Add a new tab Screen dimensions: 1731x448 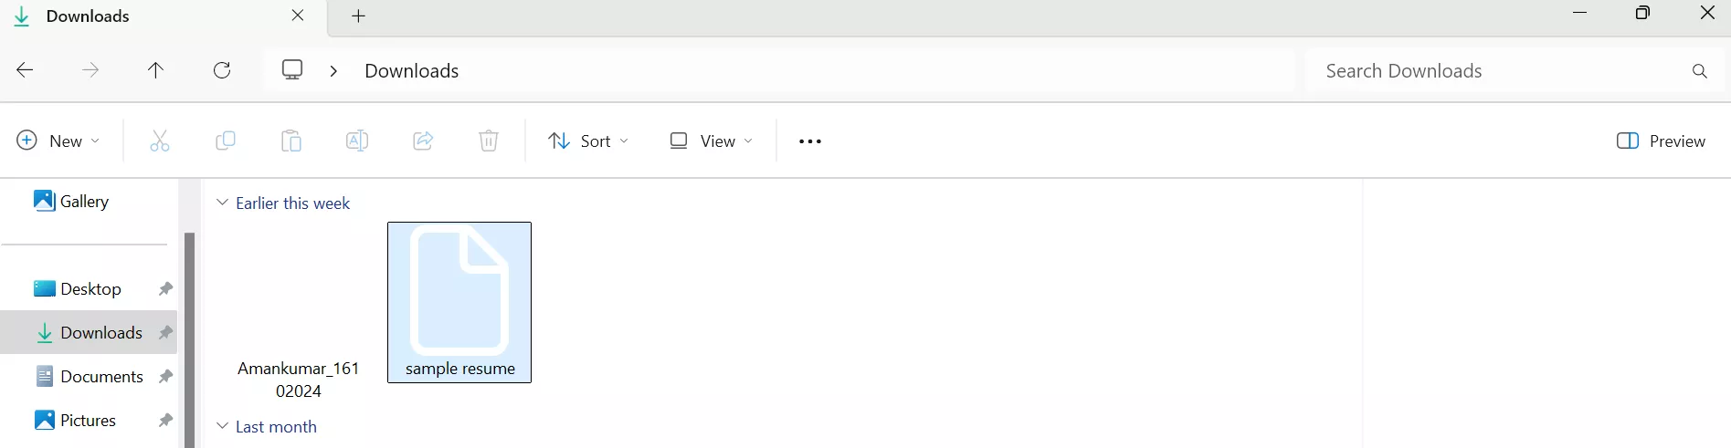359,16
